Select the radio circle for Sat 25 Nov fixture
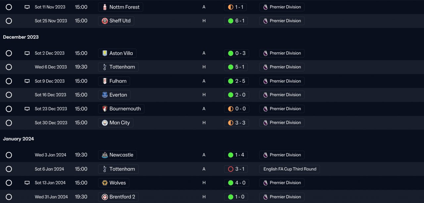 [x=9, y=21]
